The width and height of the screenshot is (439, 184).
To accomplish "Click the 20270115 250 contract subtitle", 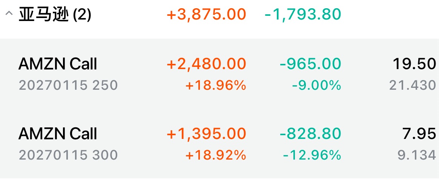I will [68, 85].
